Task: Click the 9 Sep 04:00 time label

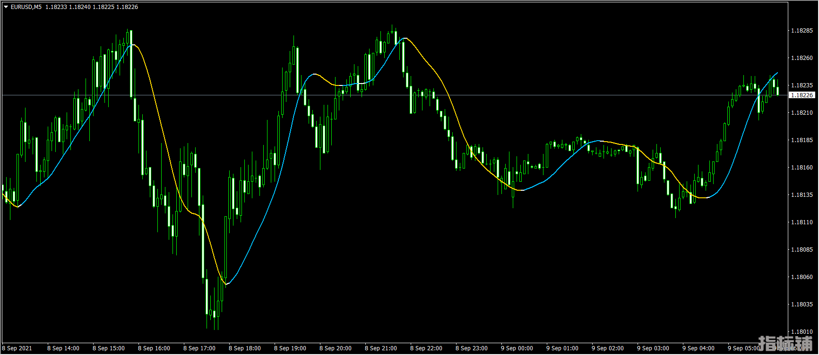Action: 698,348
